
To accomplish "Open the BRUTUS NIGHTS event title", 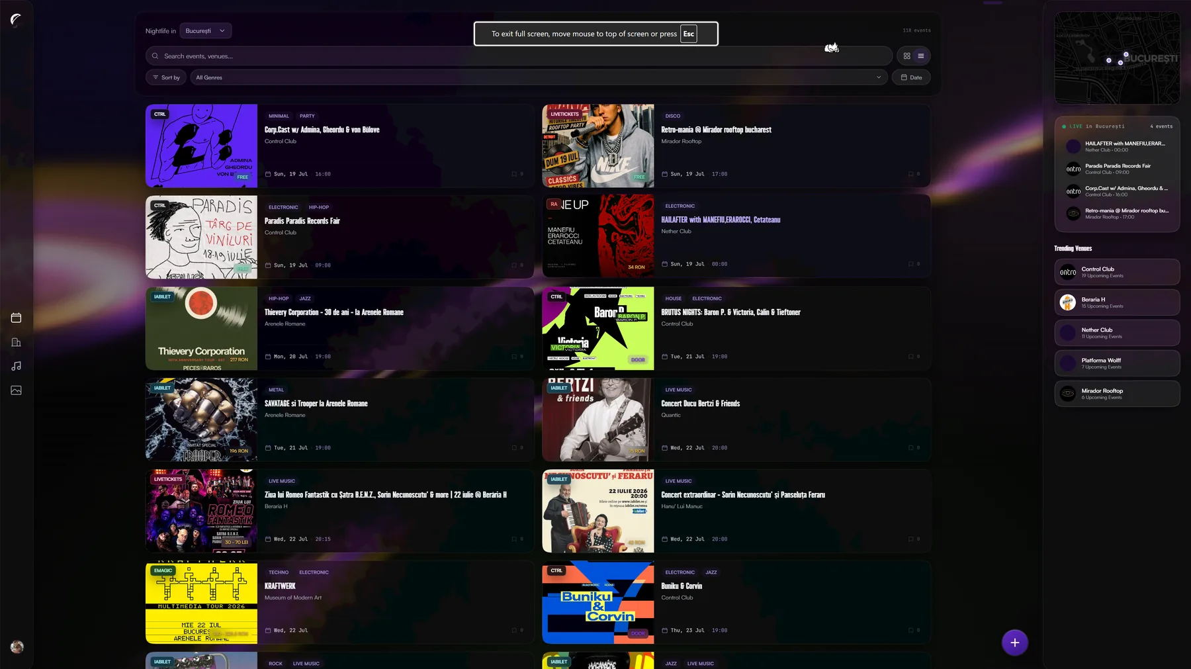I will 730,312.
